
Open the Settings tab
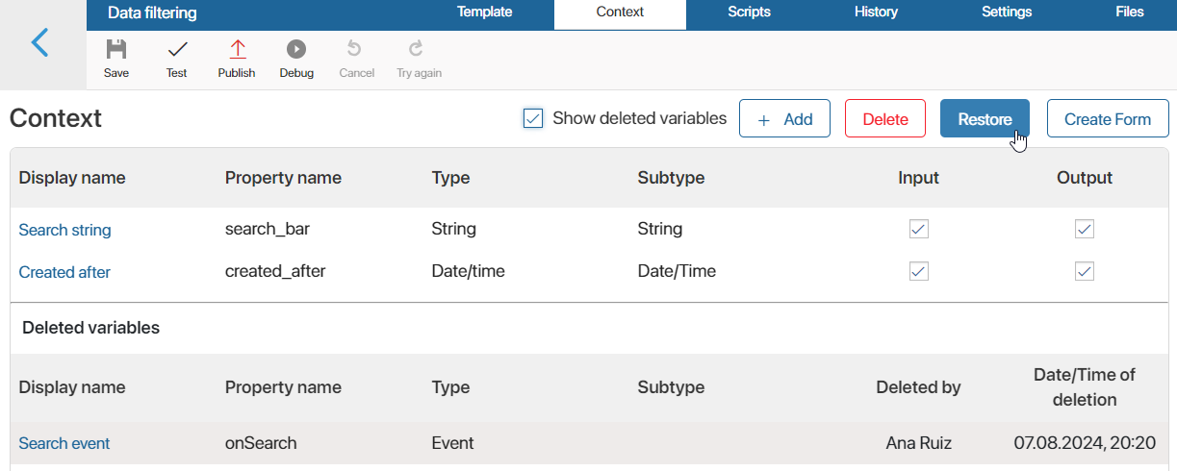pos(1007,12)
